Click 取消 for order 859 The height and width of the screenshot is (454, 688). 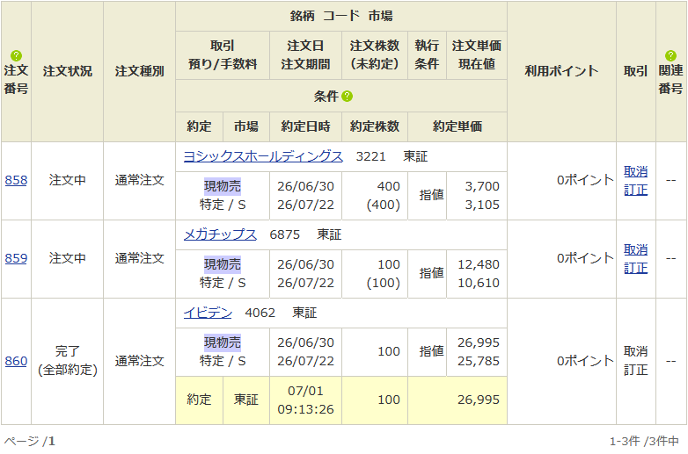pos(636,249)
